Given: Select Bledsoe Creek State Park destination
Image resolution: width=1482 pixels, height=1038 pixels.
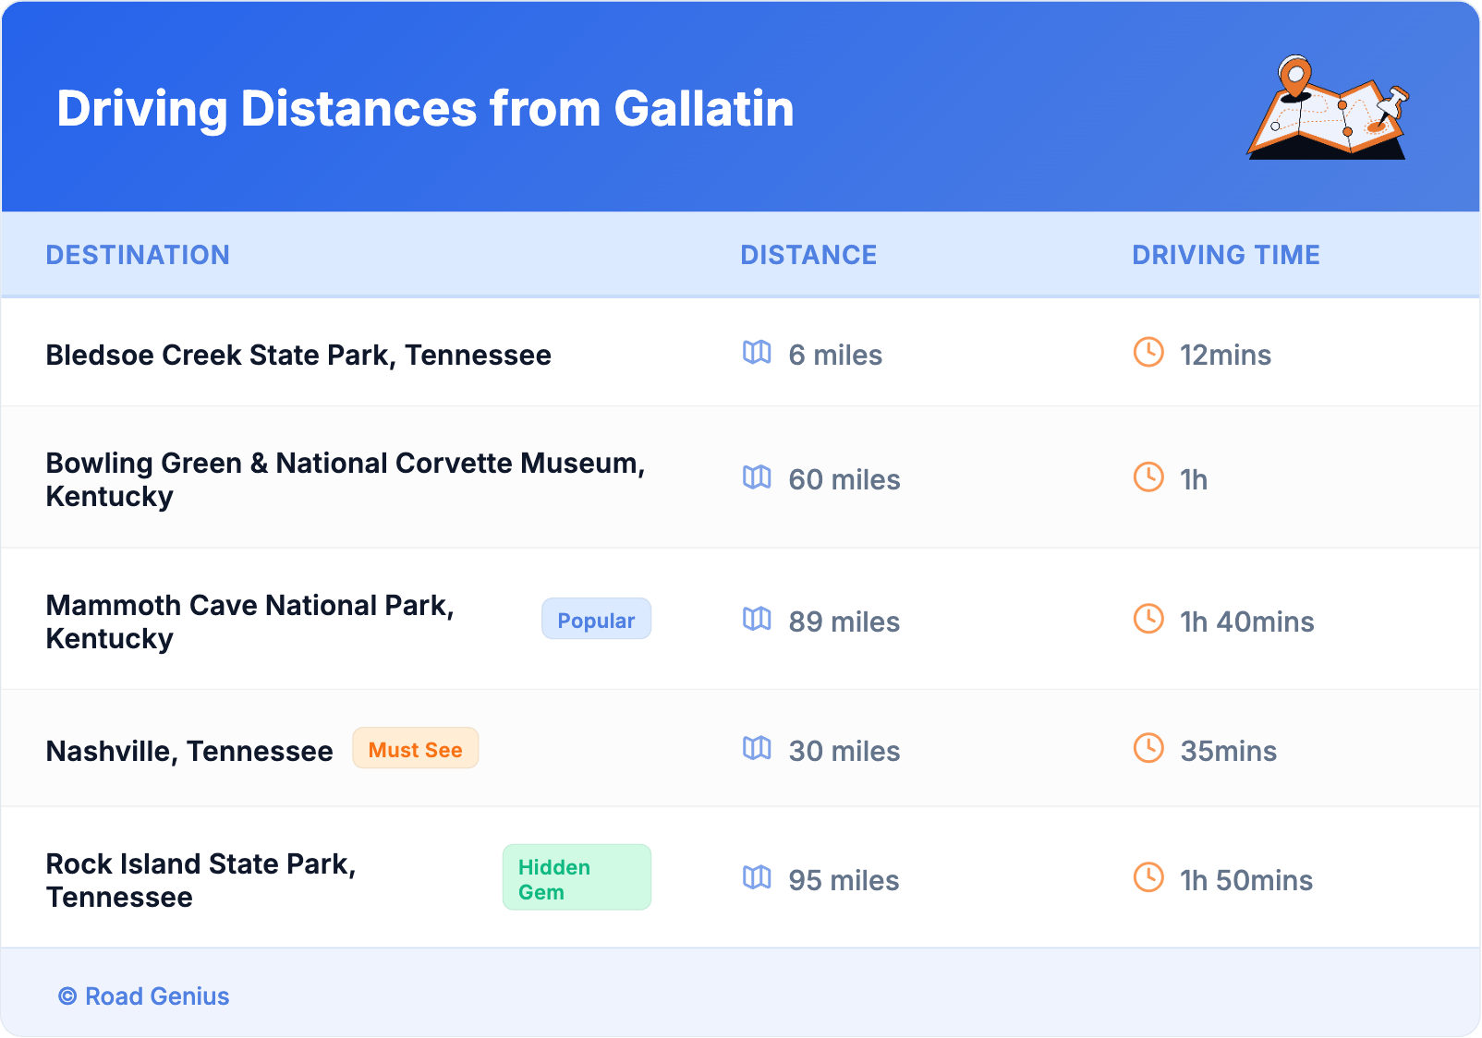Looking at the screenshot, I should point(298,356).
